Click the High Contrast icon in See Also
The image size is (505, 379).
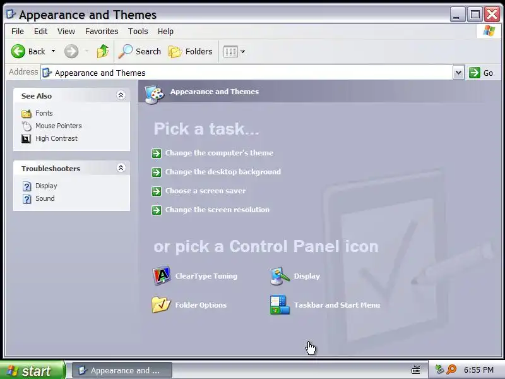tap(26, 138)
